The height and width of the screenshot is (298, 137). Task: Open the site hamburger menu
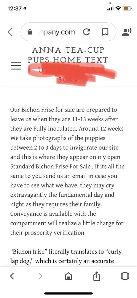point(16,66)
